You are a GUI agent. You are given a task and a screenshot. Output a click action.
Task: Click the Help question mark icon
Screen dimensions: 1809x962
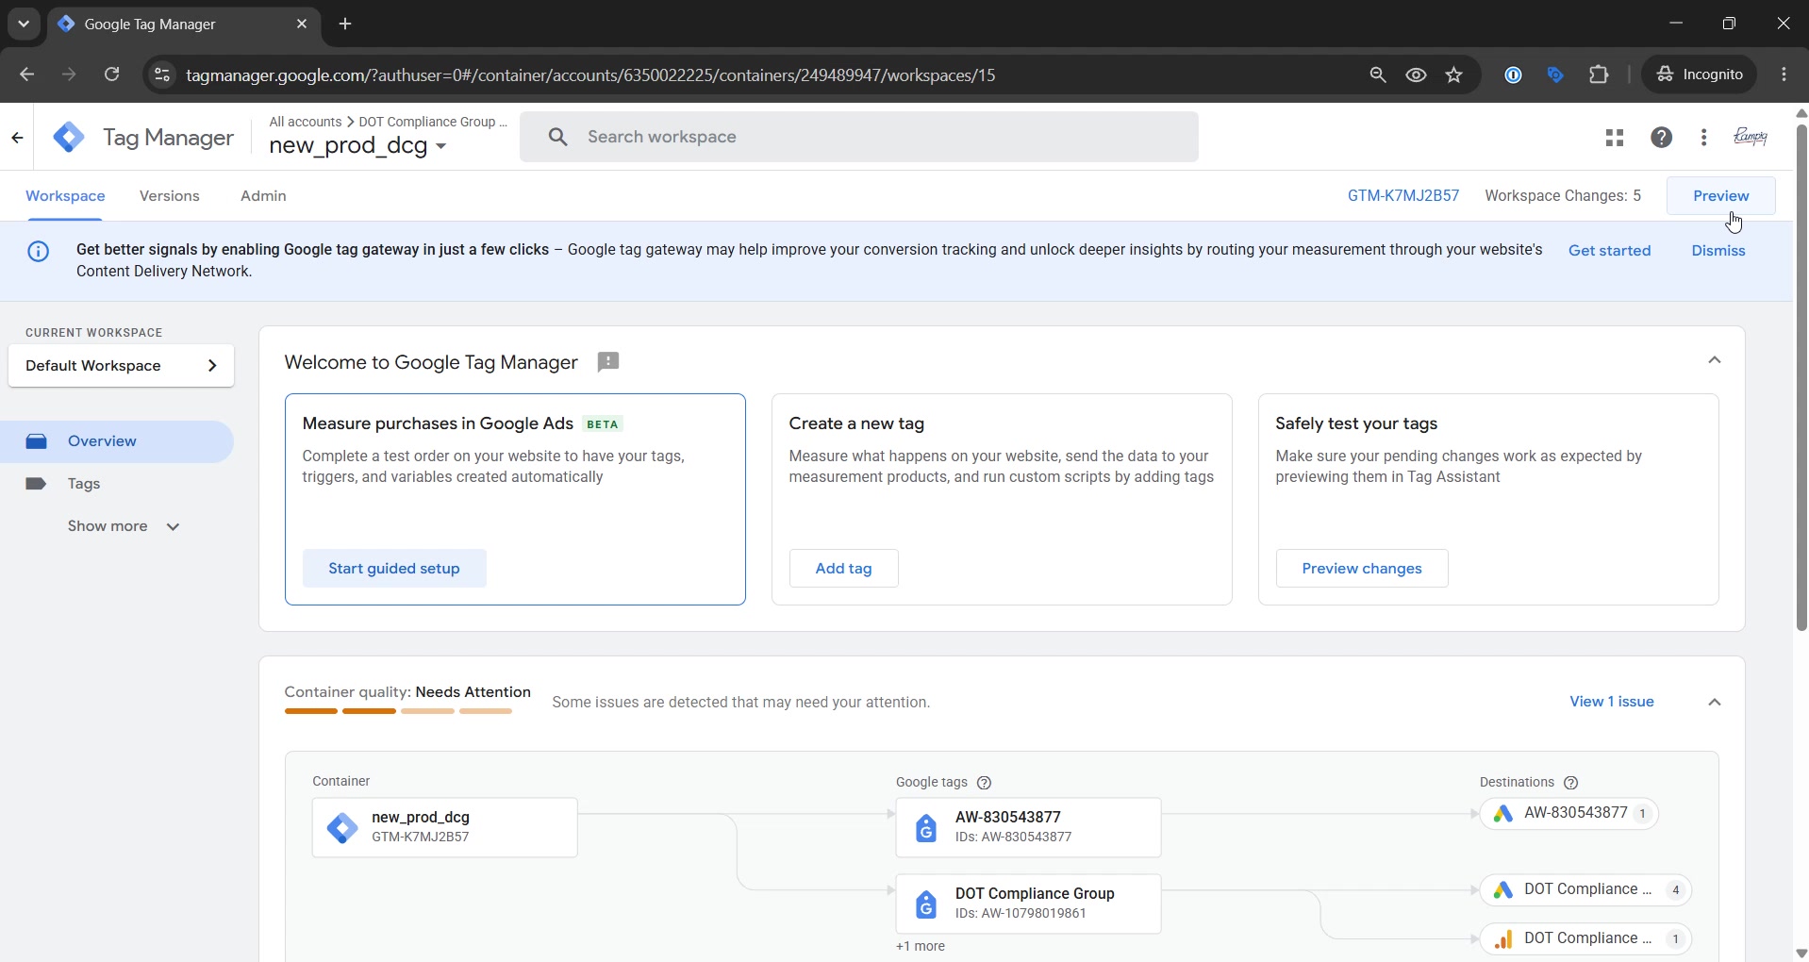click(1661, 138)
